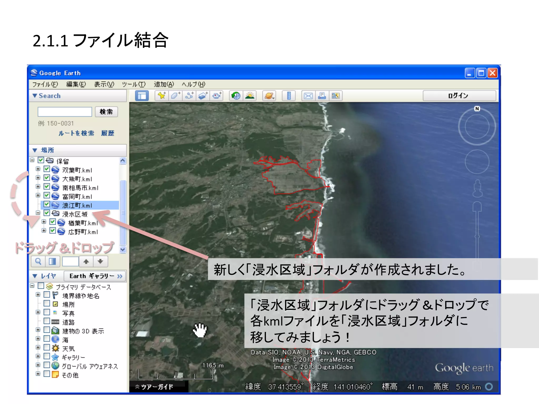View in Google Maps icon
Viewport: 539px width, 404px height.
coord(336,96)
